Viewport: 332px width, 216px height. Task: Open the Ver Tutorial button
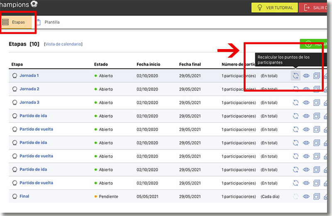274,7
